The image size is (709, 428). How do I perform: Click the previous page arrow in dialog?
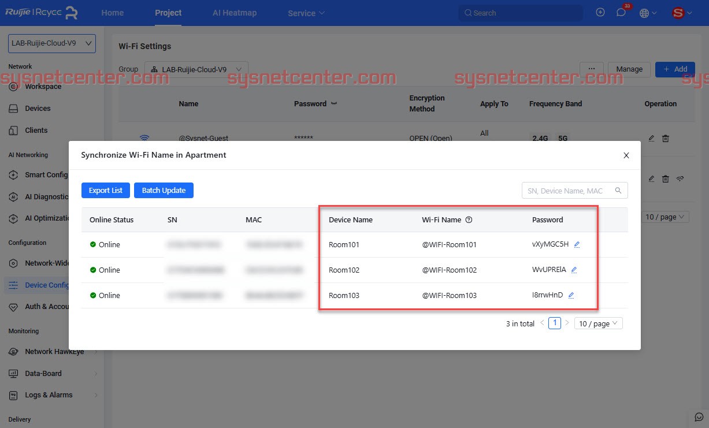[x=542, y=323]
